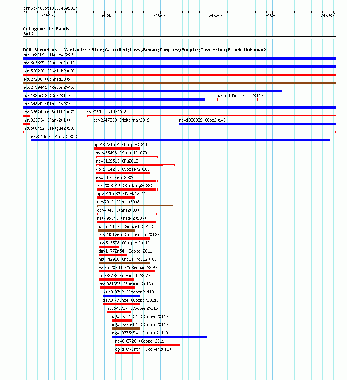This screenshot has width=347, height=380.
Task: Click the esv34860 (Pinto2007) variant label
Action: (54, 136)
